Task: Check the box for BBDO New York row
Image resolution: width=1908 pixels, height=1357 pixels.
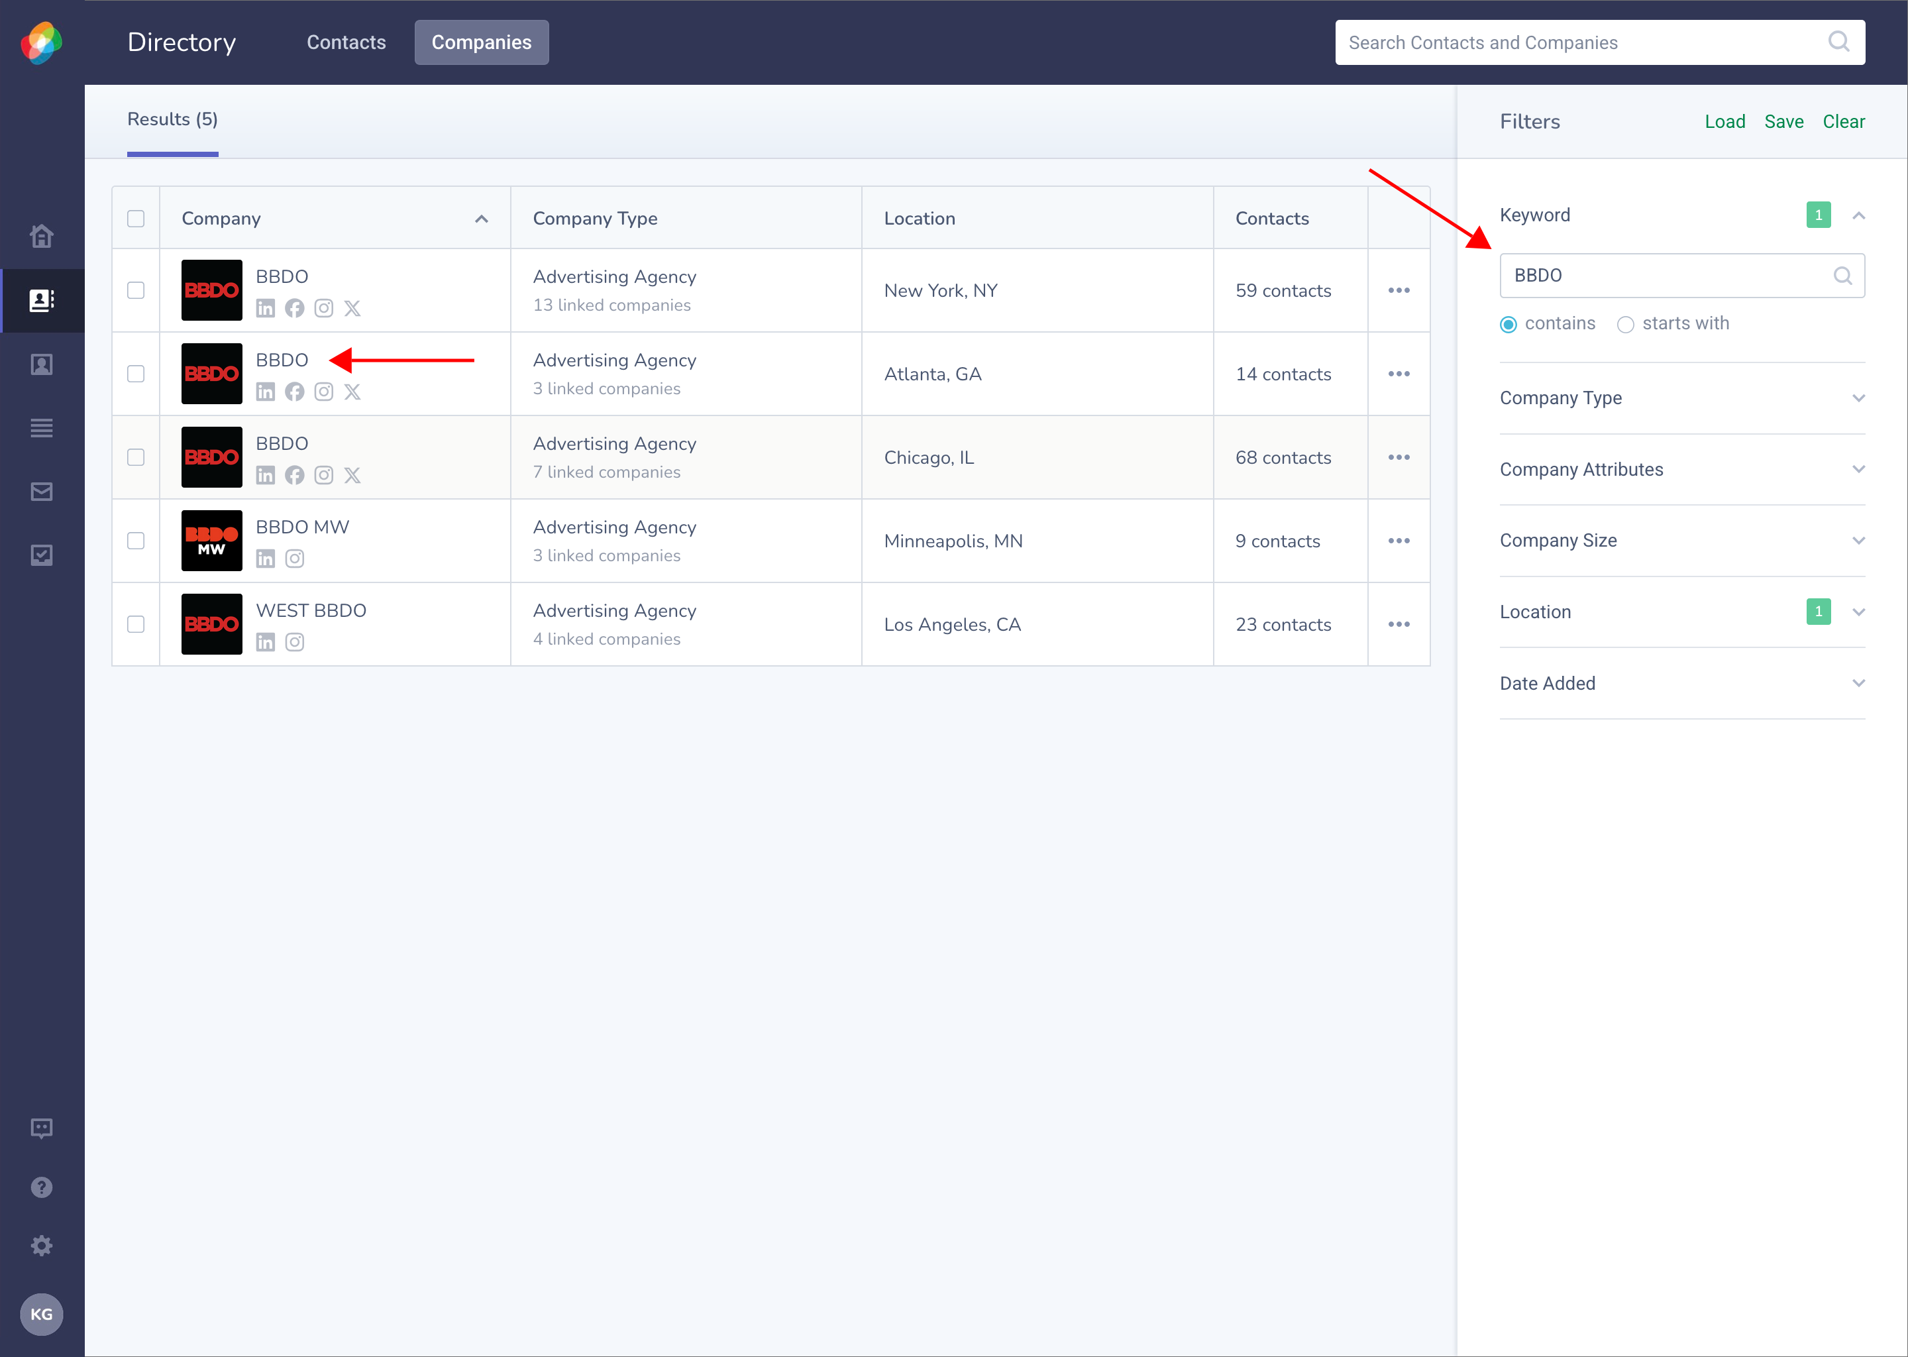Action: 136,291
